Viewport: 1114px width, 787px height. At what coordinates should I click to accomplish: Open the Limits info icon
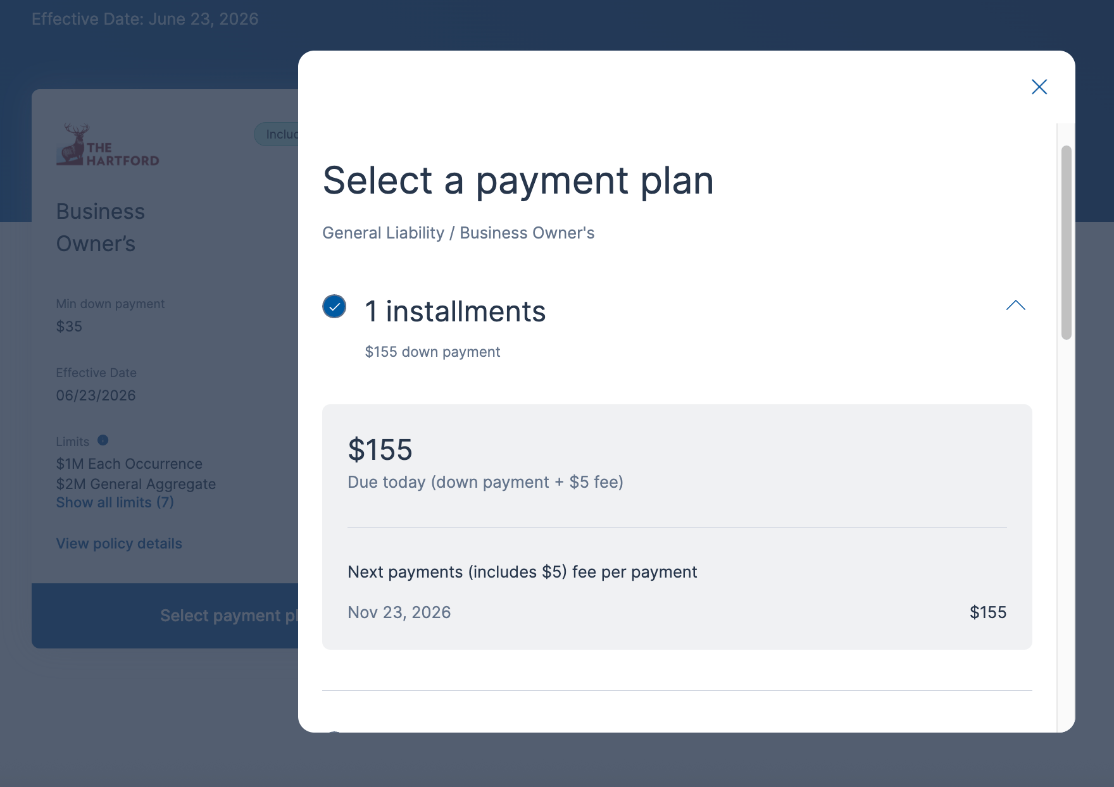(x=103, y=440)
